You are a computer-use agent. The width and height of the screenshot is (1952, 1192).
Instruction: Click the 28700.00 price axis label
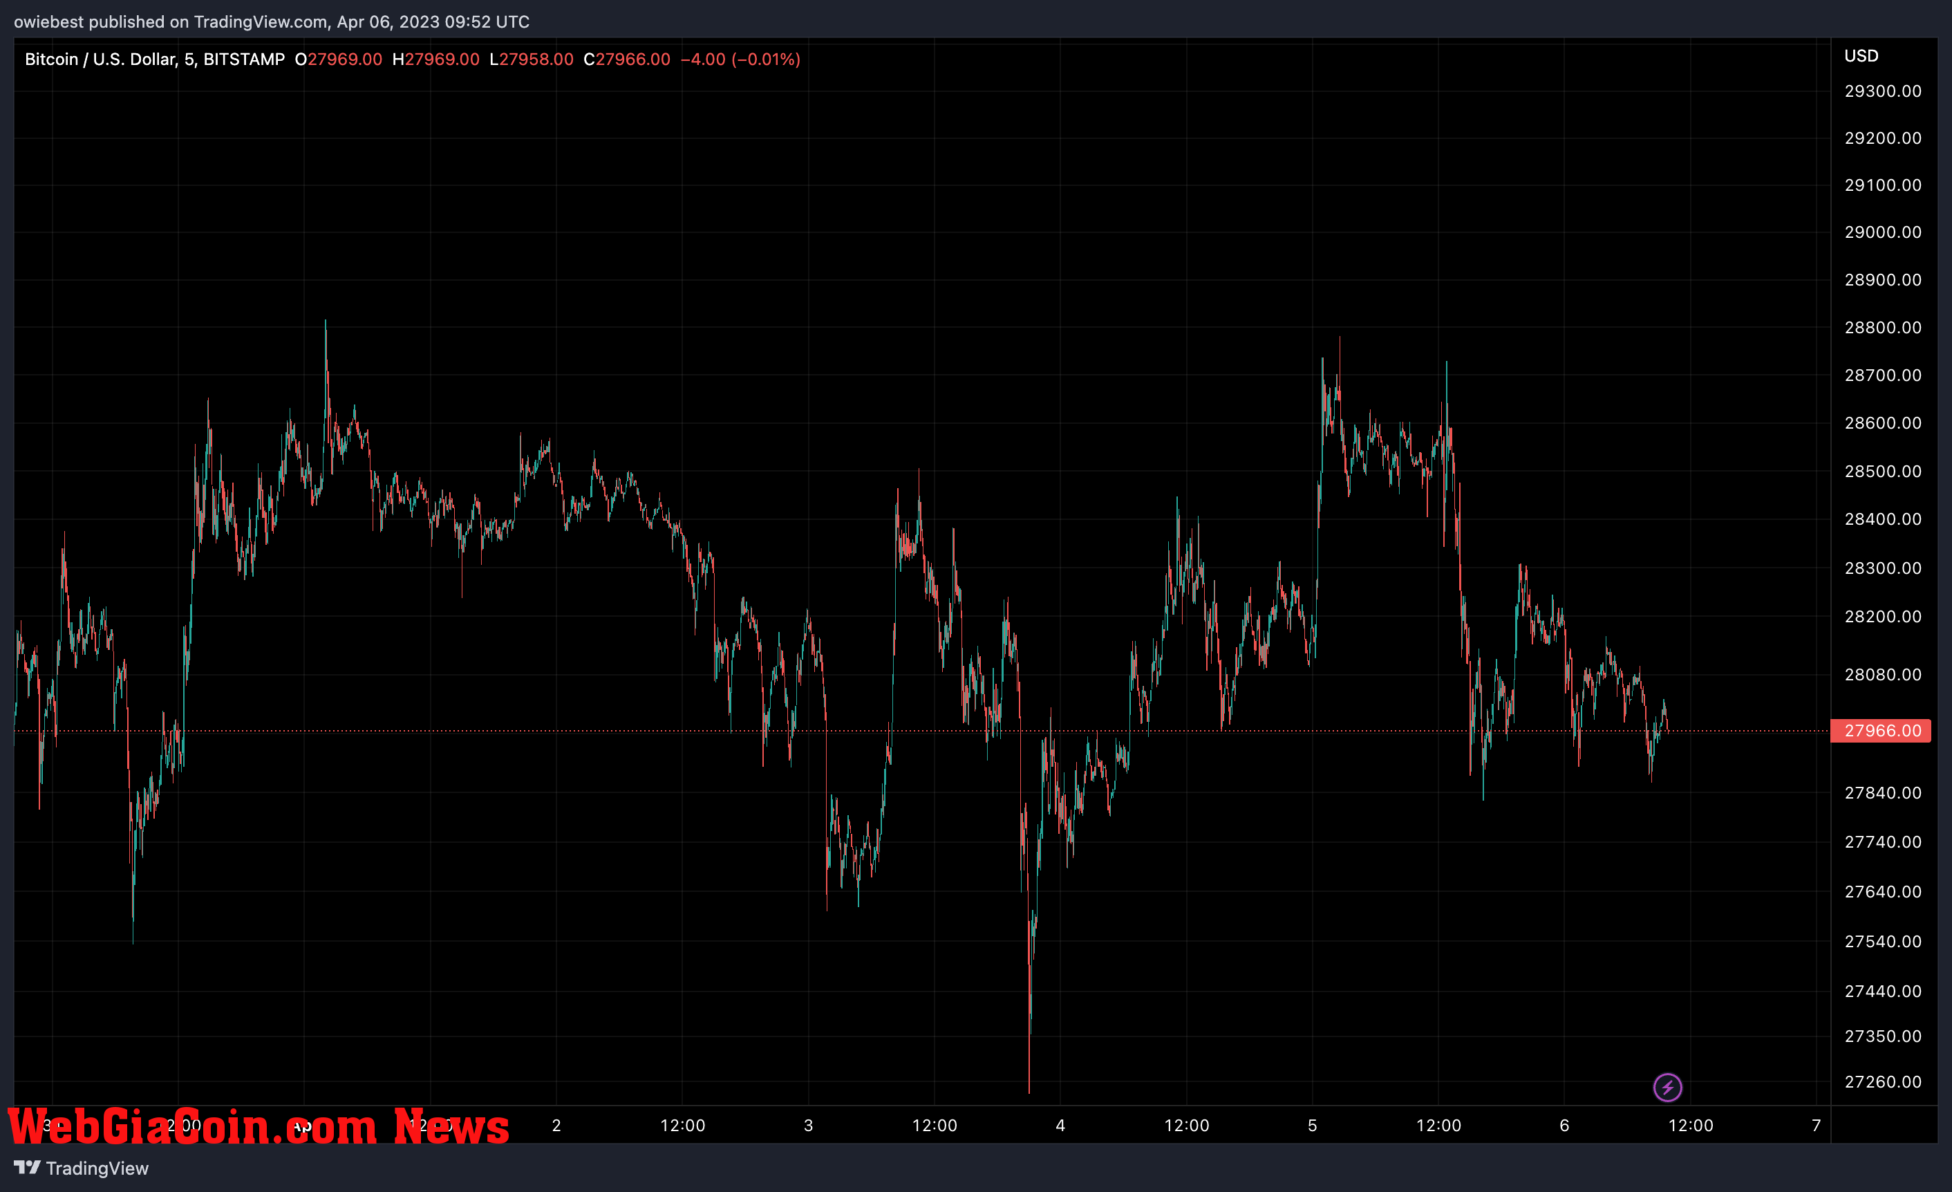click(1883, 375)
